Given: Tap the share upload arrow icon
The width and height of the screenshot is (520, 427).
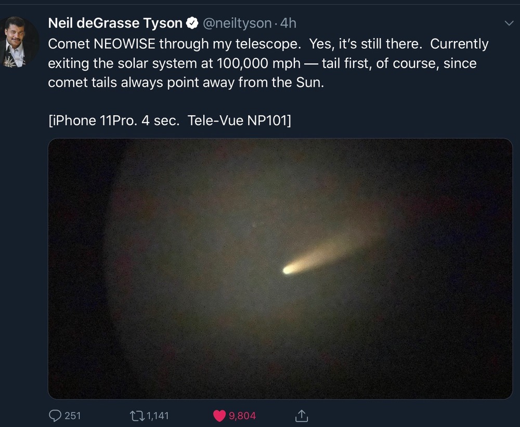Looking at the screenshot, I should pyautogui.click(x=302, y=416).
